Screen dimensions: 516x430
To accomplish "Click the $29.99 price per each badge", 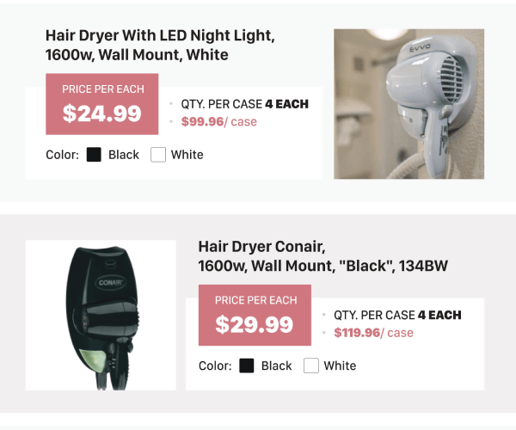I will pos(255,315).
